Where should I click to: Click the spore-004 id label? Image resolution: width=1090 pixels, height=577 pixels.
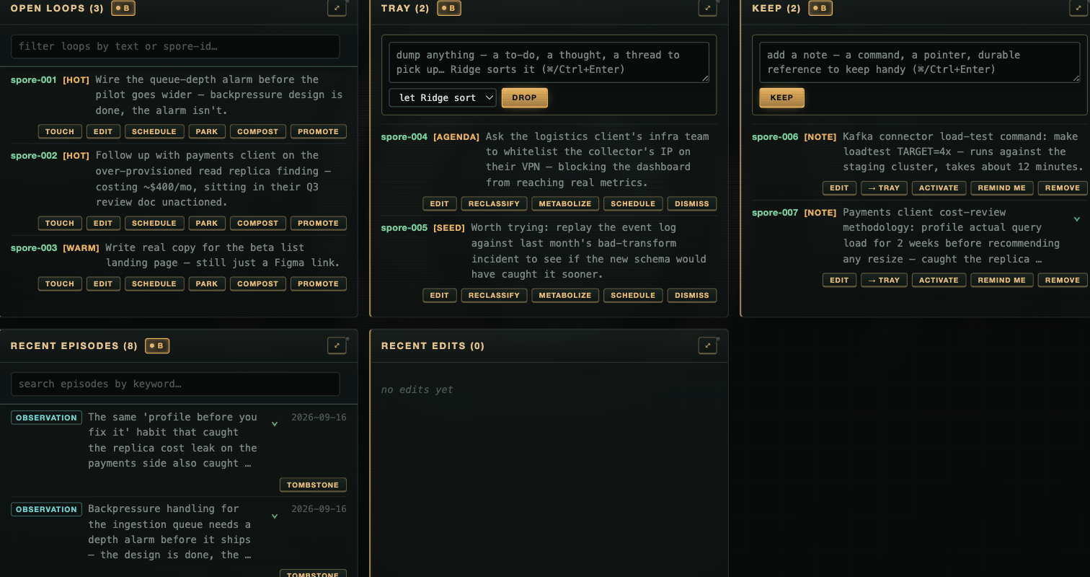404,136
